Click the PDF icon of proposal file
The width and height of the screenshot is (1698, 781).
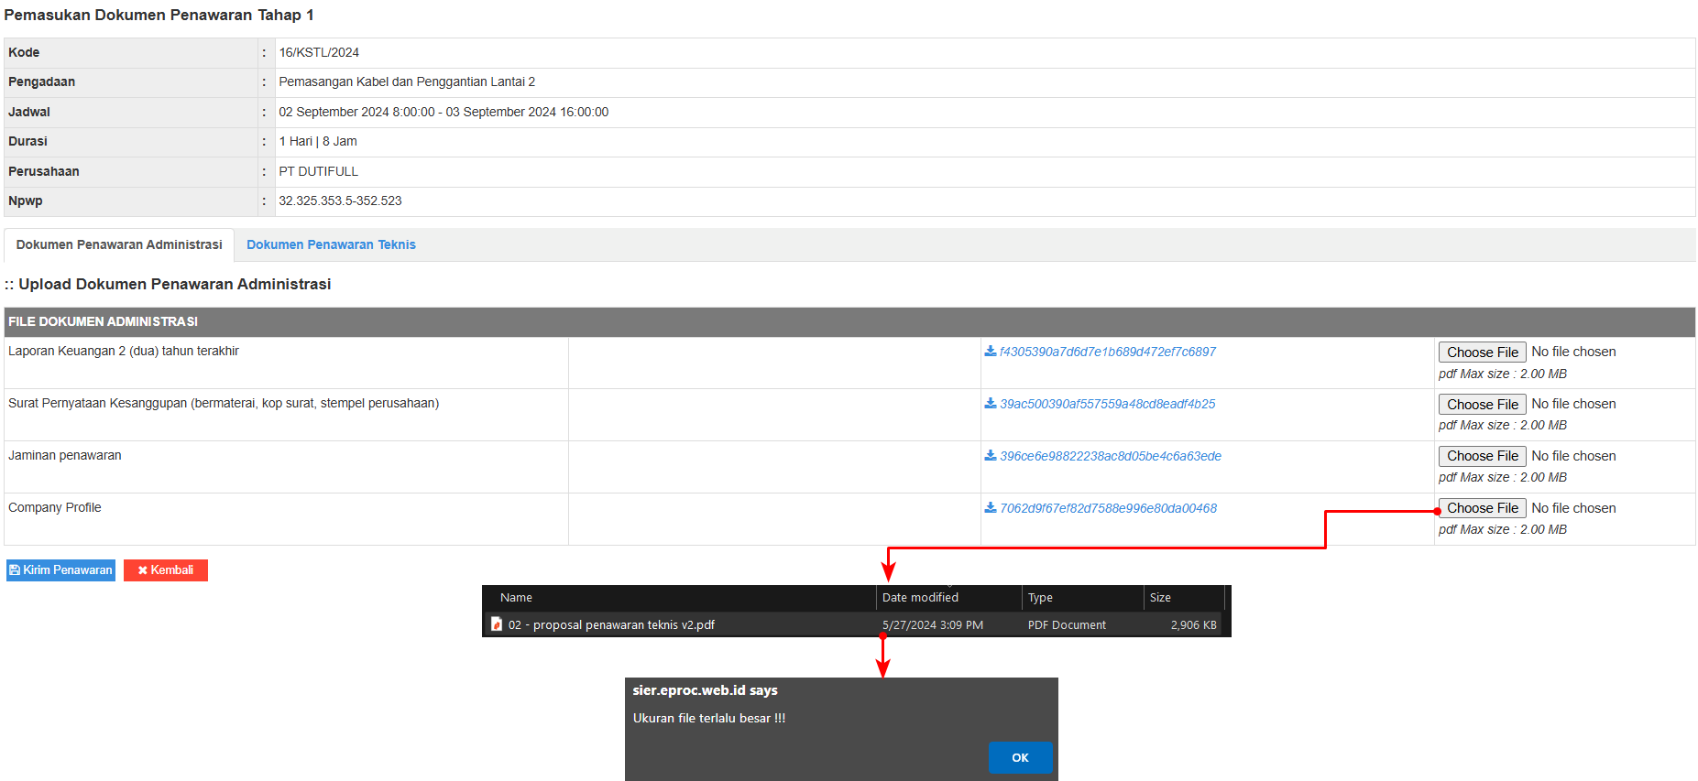497,624
